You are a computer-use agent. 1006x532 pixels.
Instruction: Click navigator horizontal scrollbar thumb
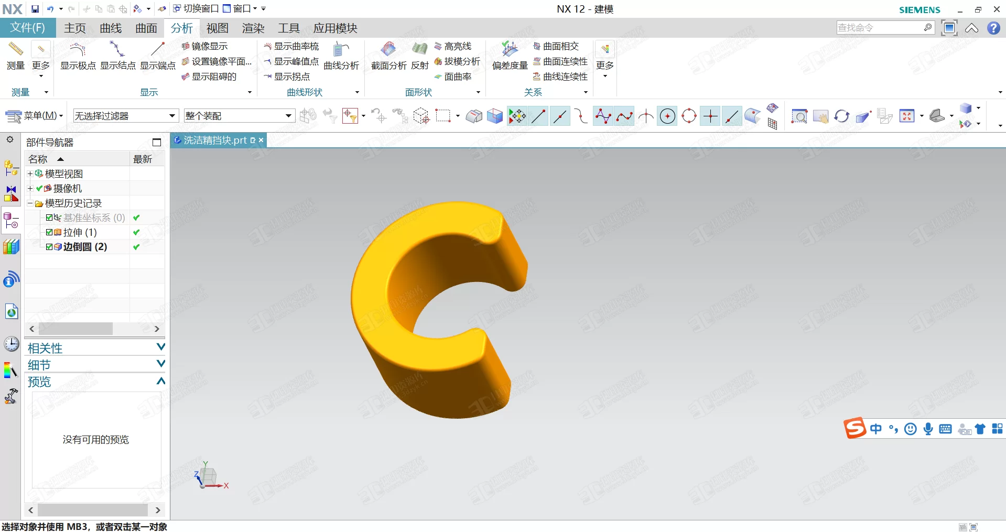point(75,329)
